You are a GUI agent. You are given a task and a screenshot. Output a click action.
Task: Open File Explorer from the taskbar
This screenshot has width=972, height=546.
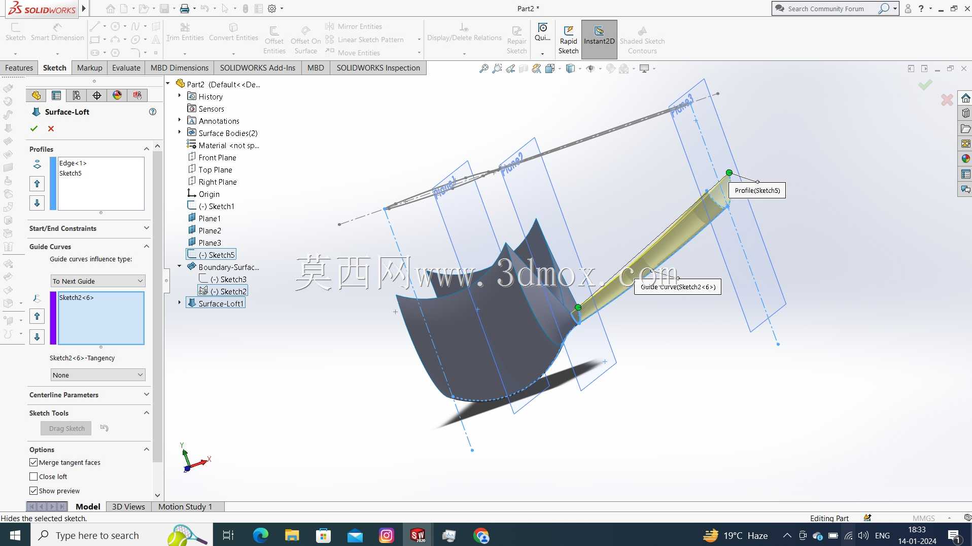pyautogui.click(x=292, y=535)
